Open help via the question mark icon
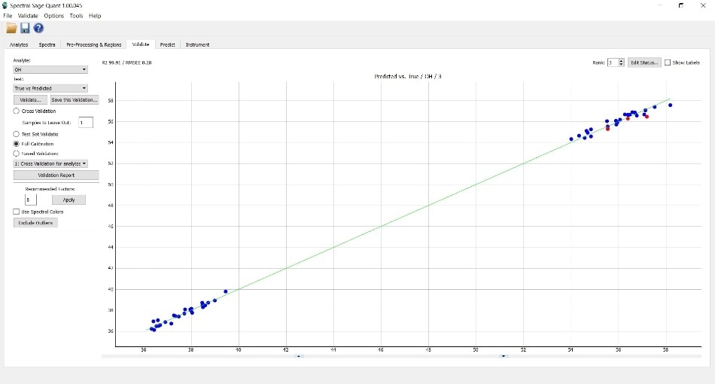Screen dimensions: 715x384 [x=38, y=28]
